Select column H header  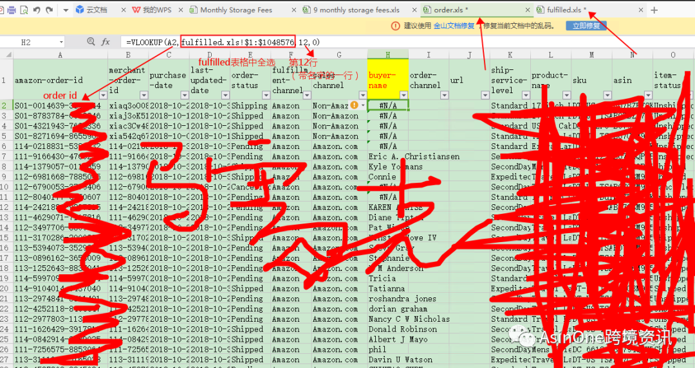pos(388,55)
